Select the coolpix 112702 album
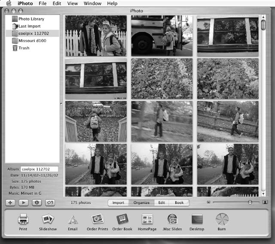This screenshot has height=244, width=275. coord(33,33)
